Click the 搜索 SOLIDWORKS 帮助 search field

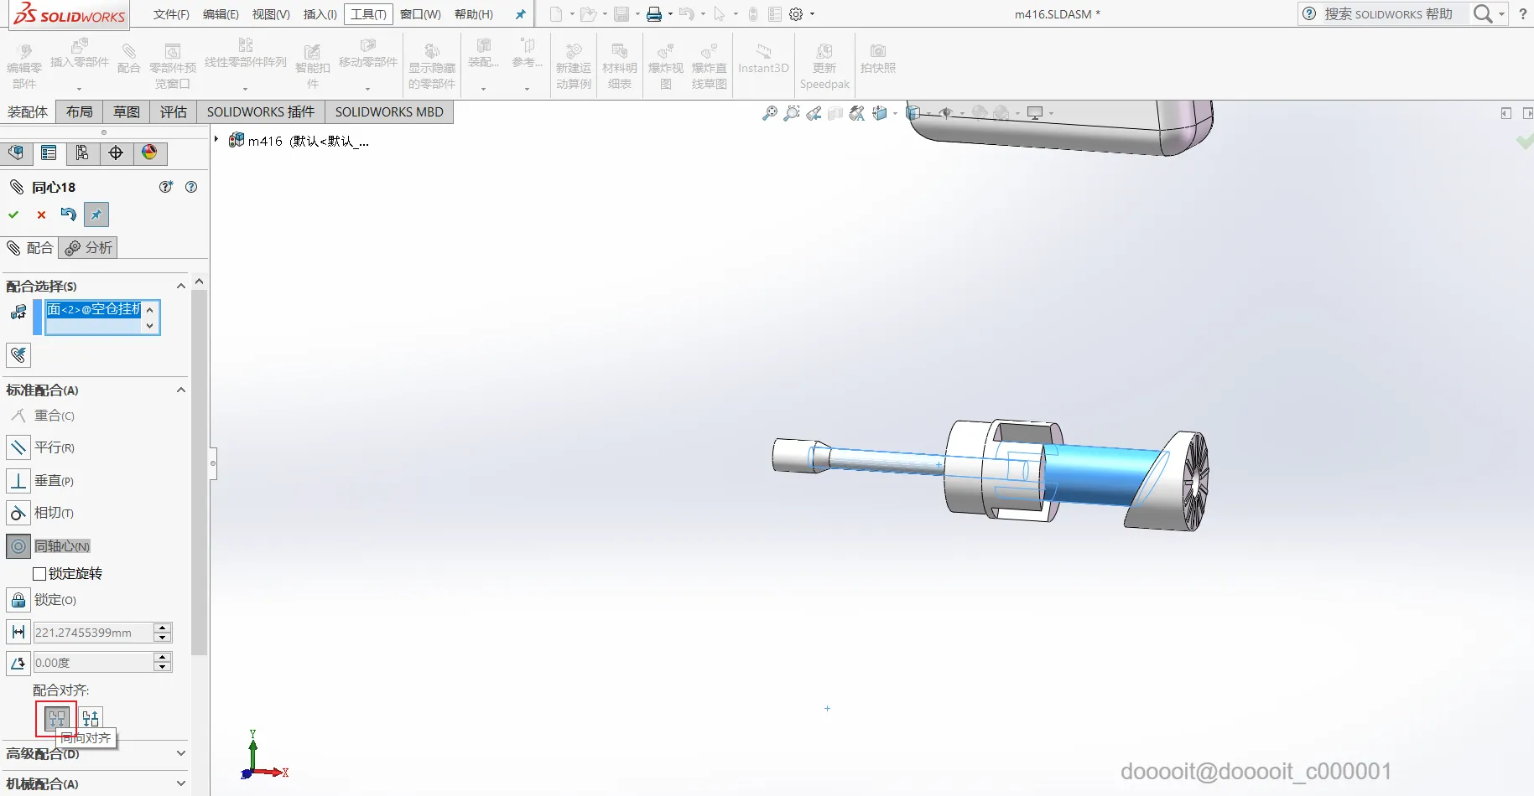coord(1388,14)
